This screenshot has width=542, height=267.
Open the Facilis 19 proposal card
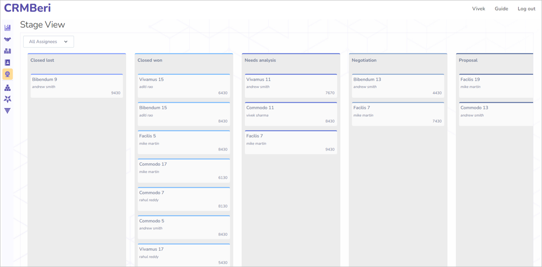(495, 86)
